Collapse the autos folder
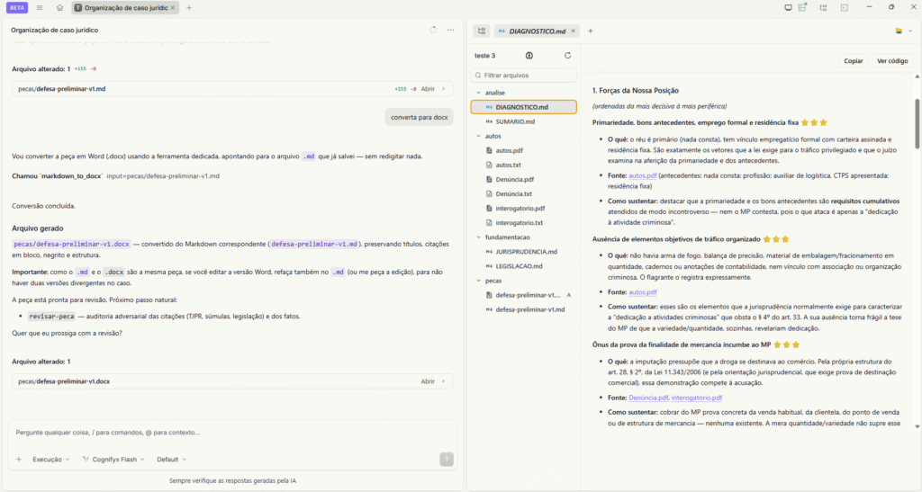The height and width of the screenshot is (492, 922). (x=478, y=136)
